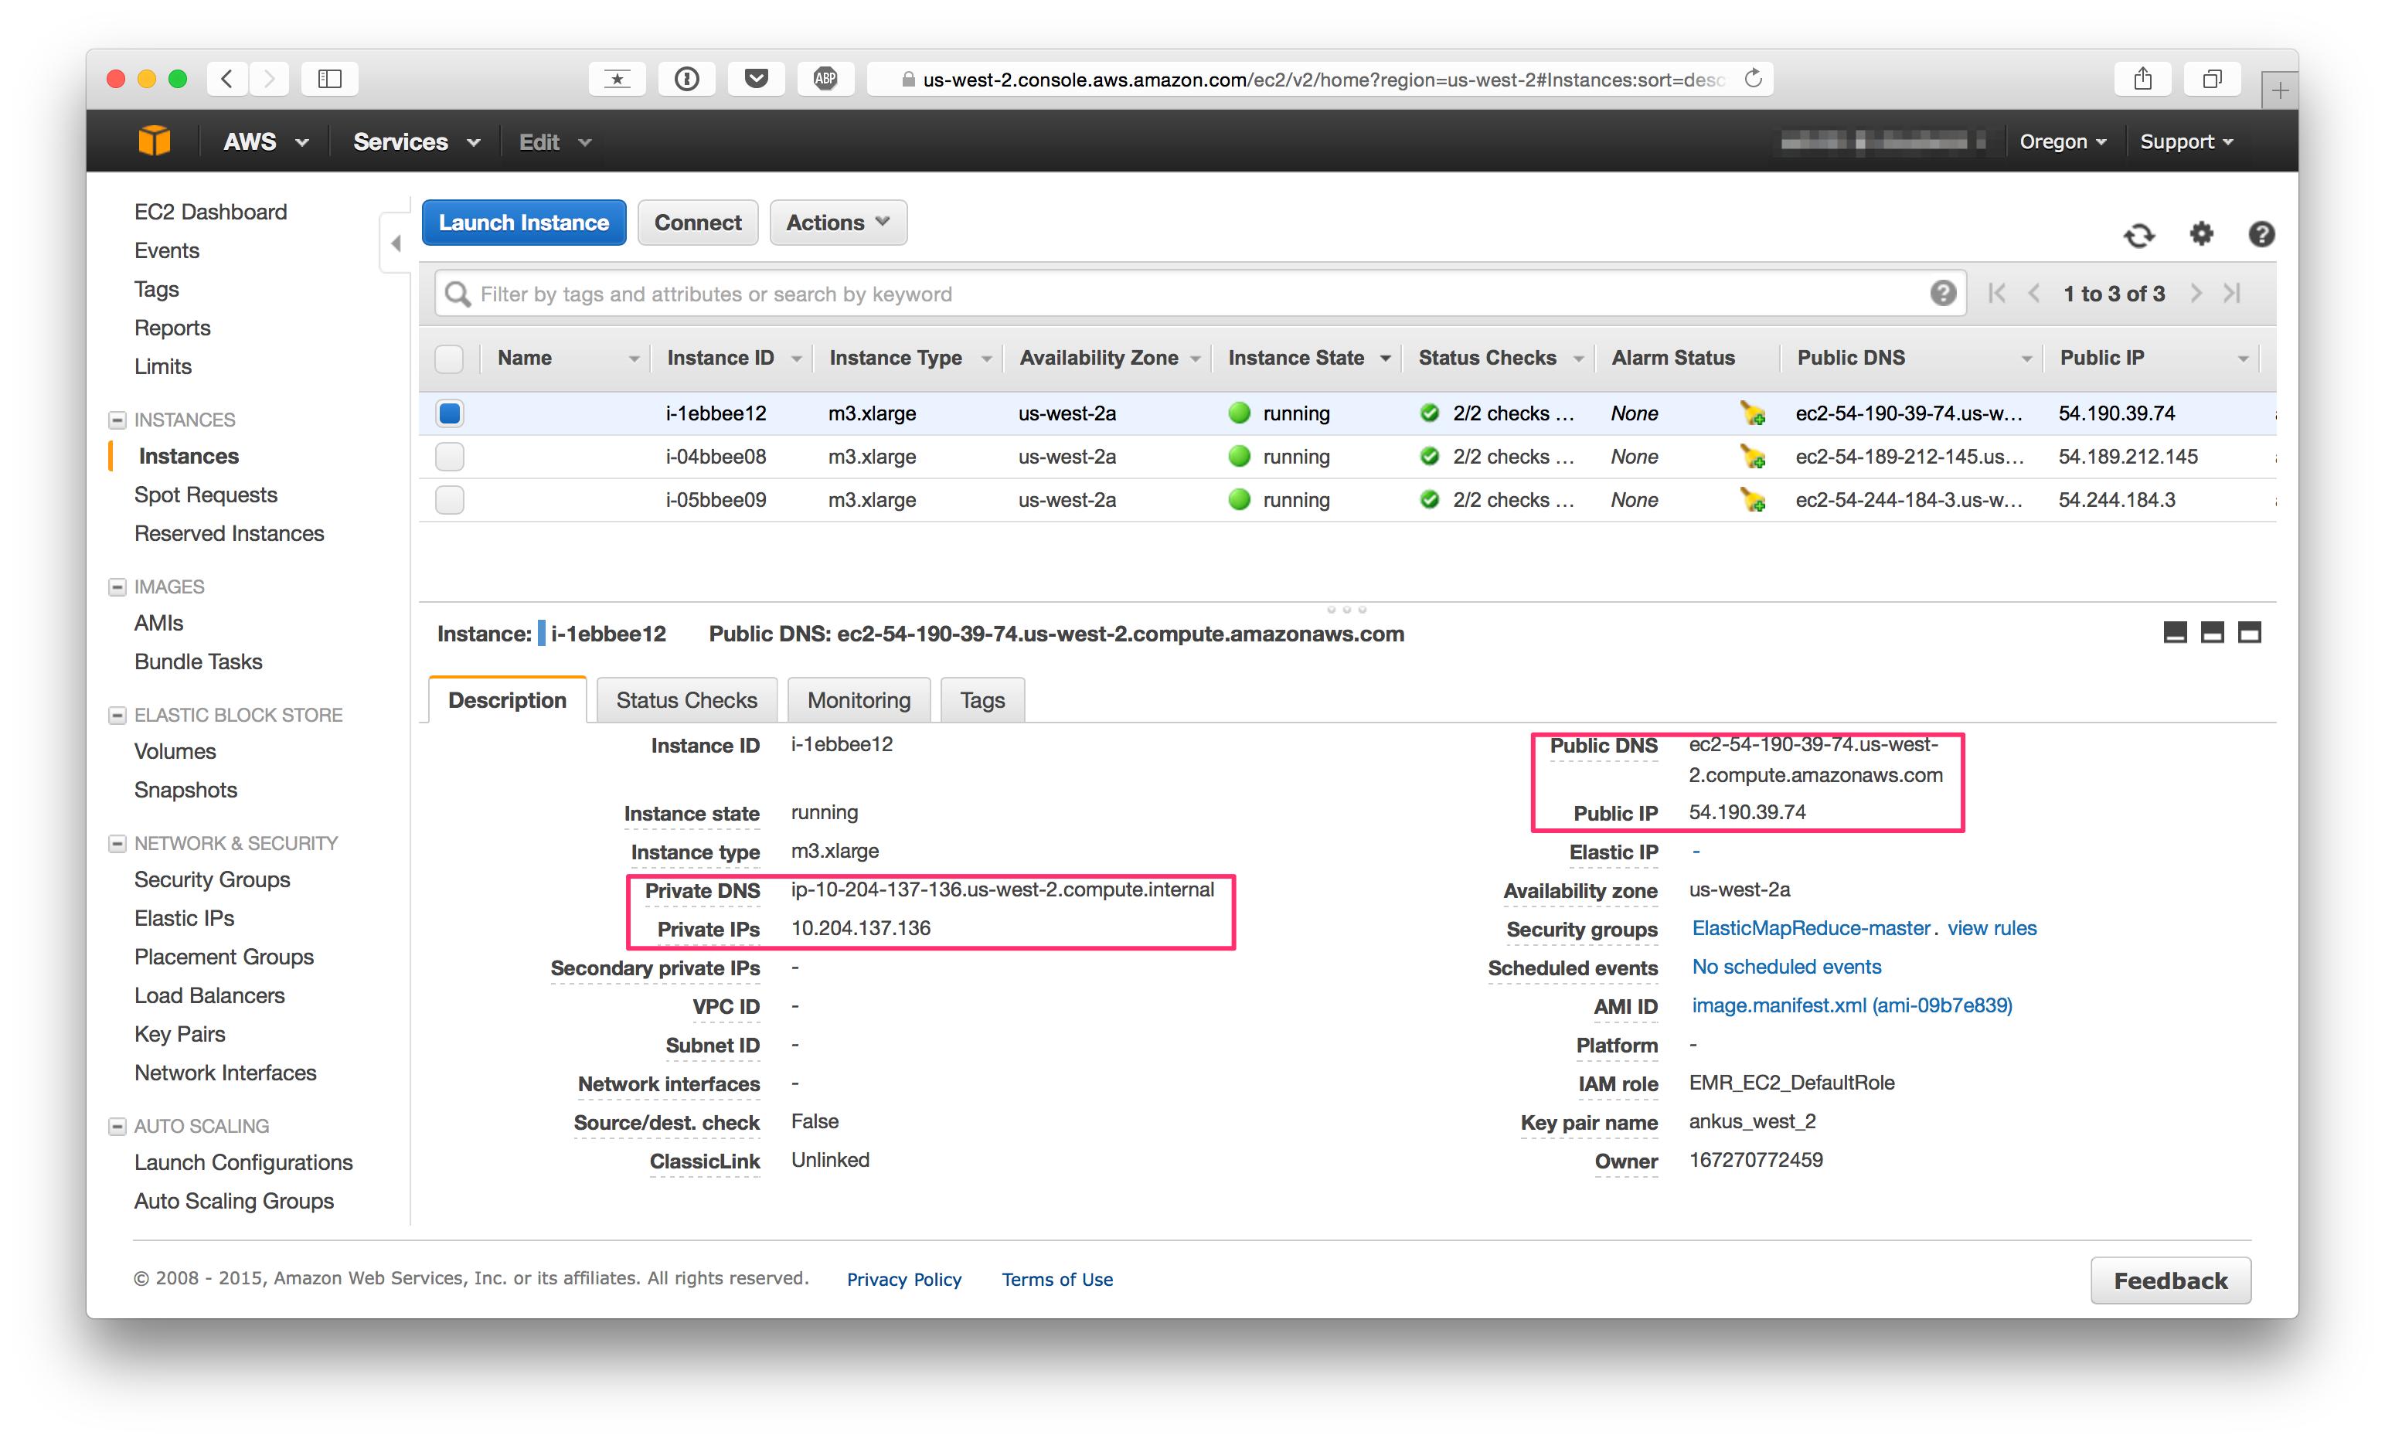Maximize the details pane
The height and width of the screenshot is (1442, 2385).
(x=2250, y=633)
